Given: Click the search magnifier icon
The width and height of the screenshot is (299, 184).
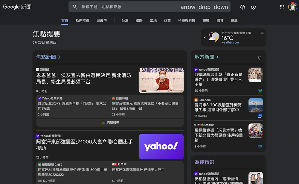Looking at the screenshot, I should tap(75, 7).
